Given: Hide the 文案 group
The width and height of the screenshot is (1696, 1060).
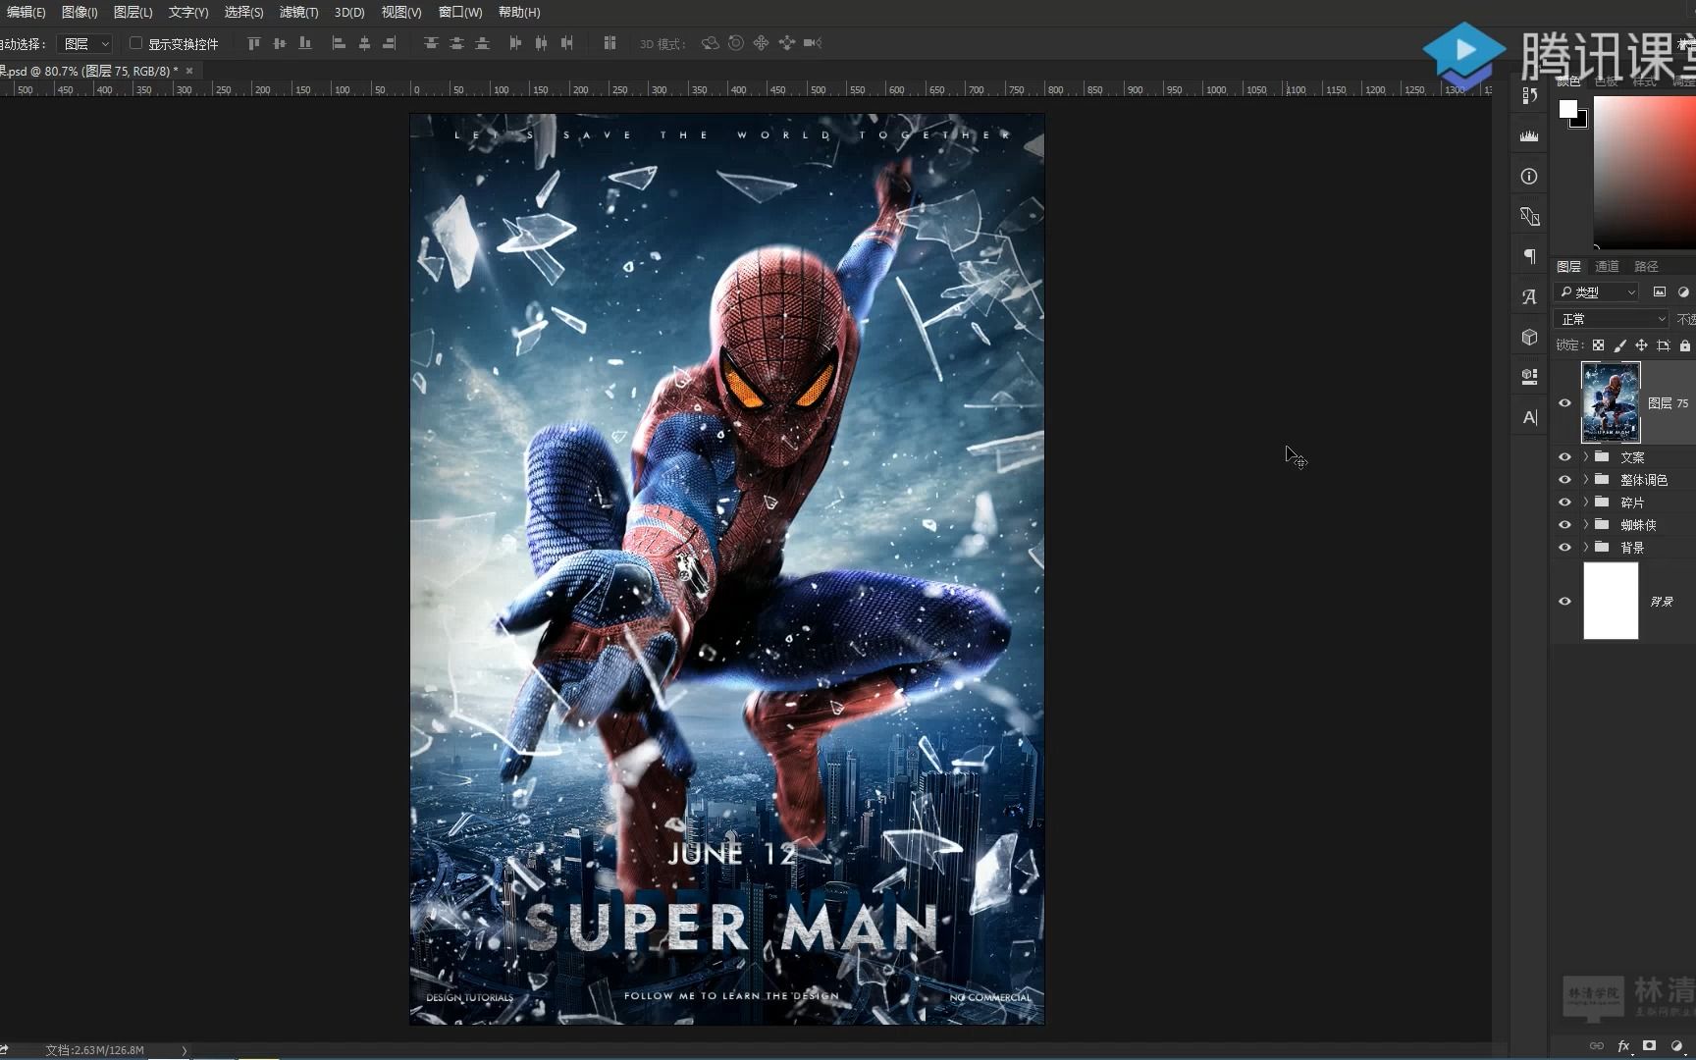Looking at the screenshot, I should click(x=1564, y=457).
